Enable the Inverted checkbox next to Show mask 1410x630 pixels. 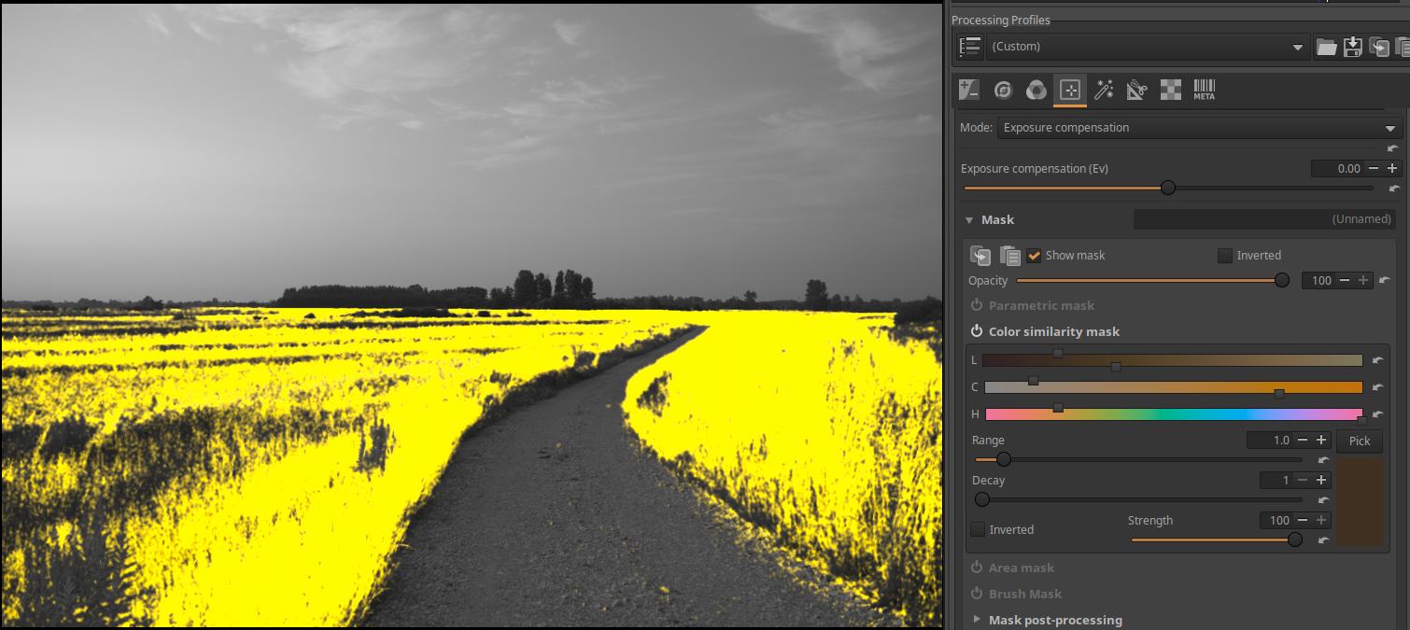(x=1225, y=256)
